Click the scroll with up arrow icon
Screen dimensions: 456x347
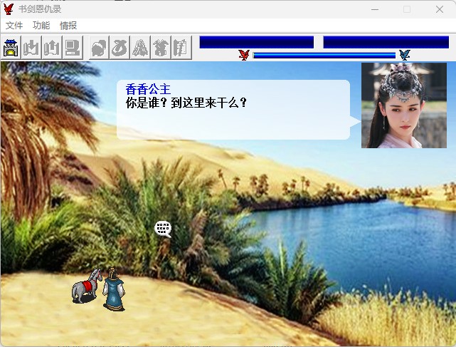[x=52, y=48]
